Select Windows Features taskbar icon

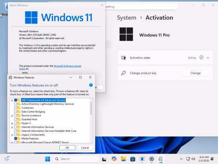[161, 159]
